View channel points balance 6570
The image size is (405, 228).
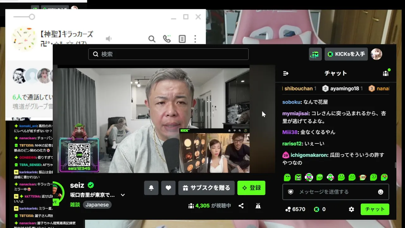295,209
